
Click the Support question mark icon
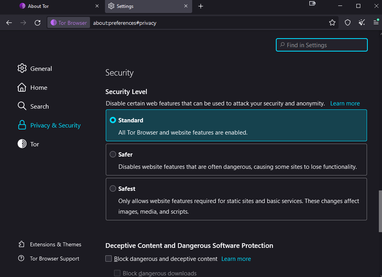[x=21, y=258]
